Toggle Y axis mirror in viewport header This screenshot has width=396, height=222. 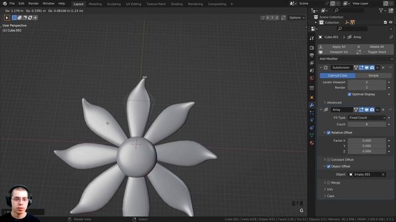click(272, 18)
